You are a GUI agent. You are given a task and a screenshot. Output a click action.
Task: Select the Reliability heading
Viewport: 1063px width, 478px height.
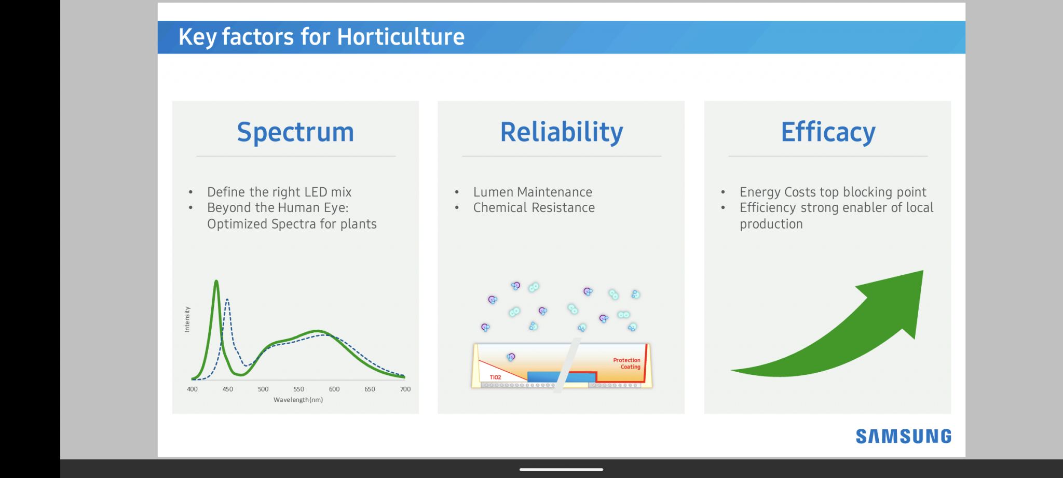point(561,132)
